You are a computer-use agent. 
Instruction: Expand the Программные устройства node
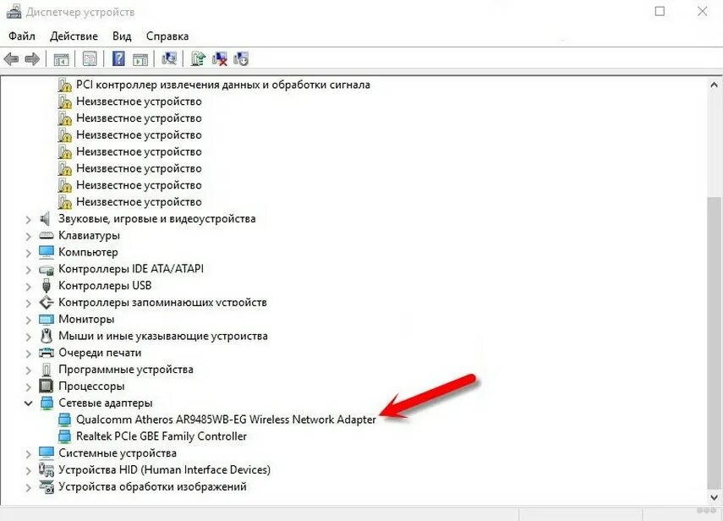click(29, 370)
